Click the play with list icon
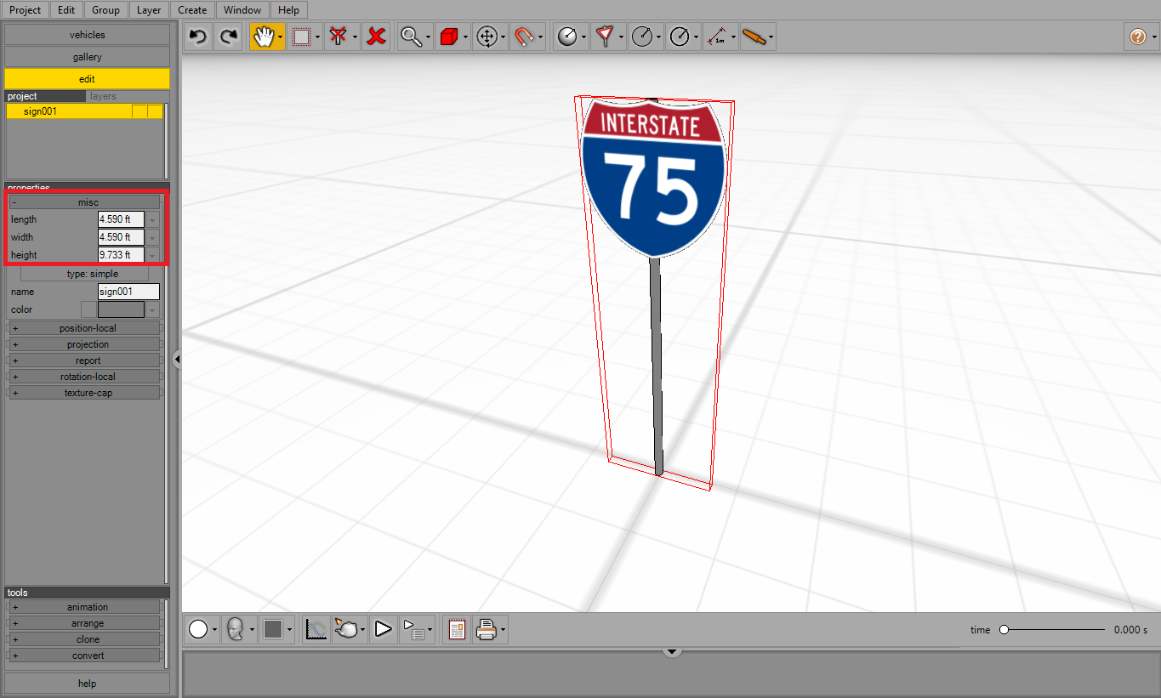The height and width of the screenshot is (698, 1161). [413, 630]
